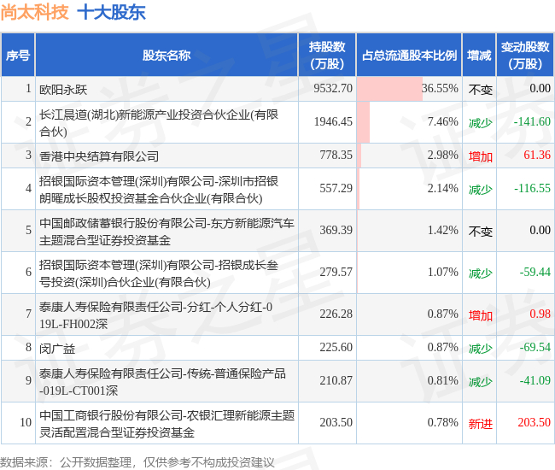555x470 pixels.
Task: Select the 增减 column header
Action: [479, 56]
